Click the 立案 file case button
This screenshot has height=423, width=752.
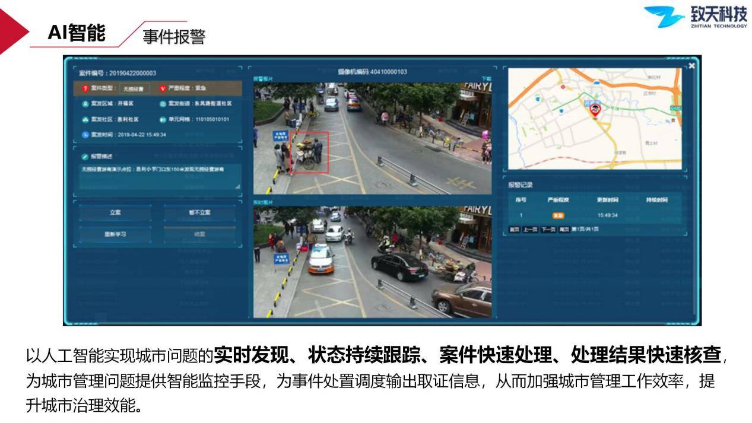pos(115,212)
